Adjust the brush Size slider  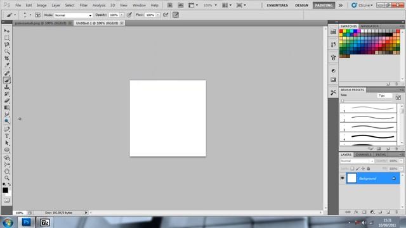[343, 101]
